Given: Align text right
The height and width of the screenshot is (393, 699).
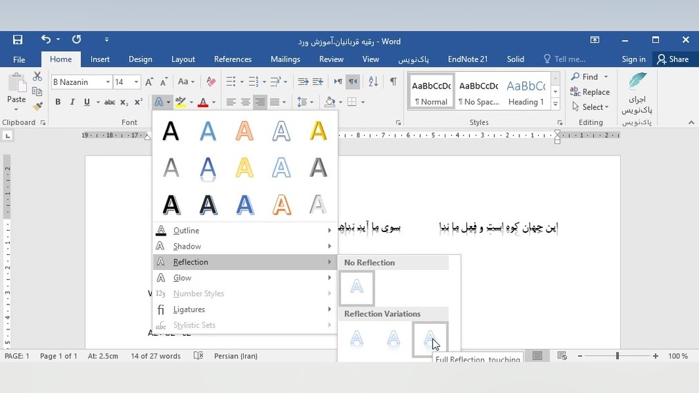Looking at the screenshot, I should point(260,102).
